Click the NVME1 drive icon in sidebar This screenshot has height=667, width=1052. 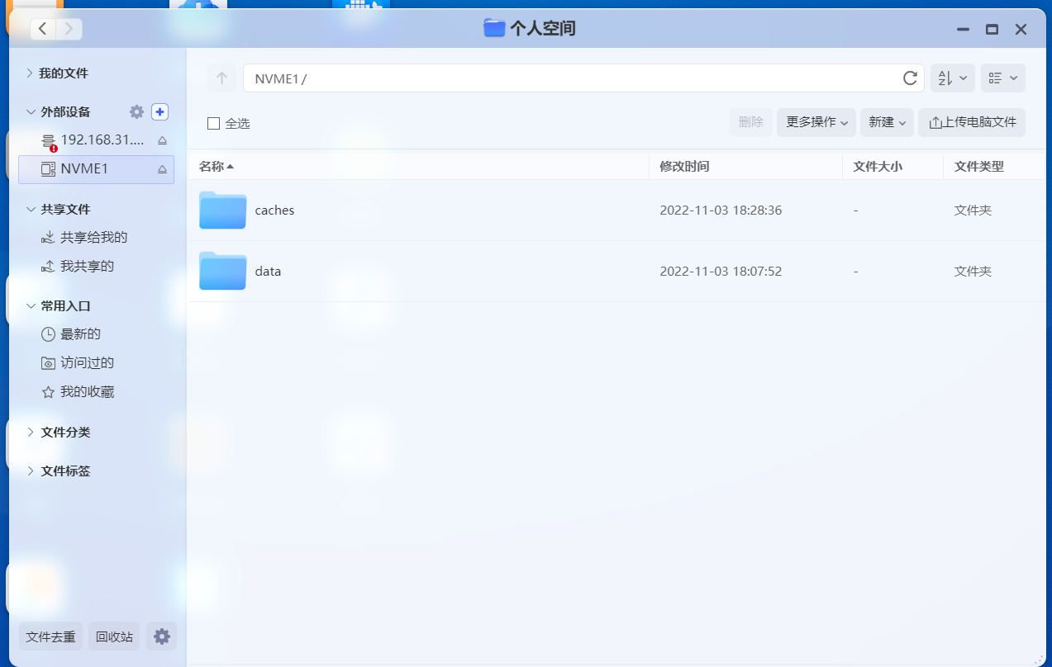[48, 169]
